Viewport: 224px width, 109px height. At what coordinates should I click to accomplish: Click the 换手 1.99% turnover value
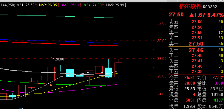click(189, 106)
